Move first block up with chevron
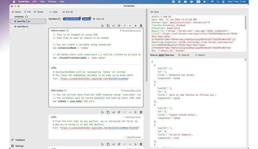The width and height of the screenshot is (258, 149). 125,26
